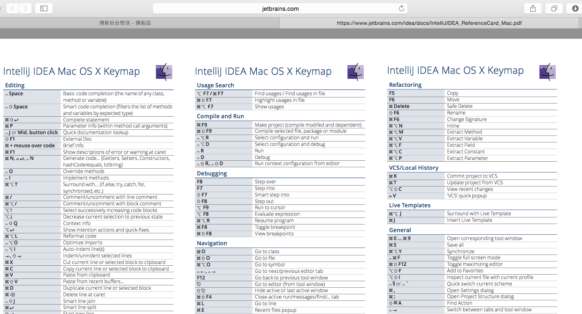Screen dimensions: 582x314
Task: Click the jetbrains.com address bar
Action: coord(280,8)
